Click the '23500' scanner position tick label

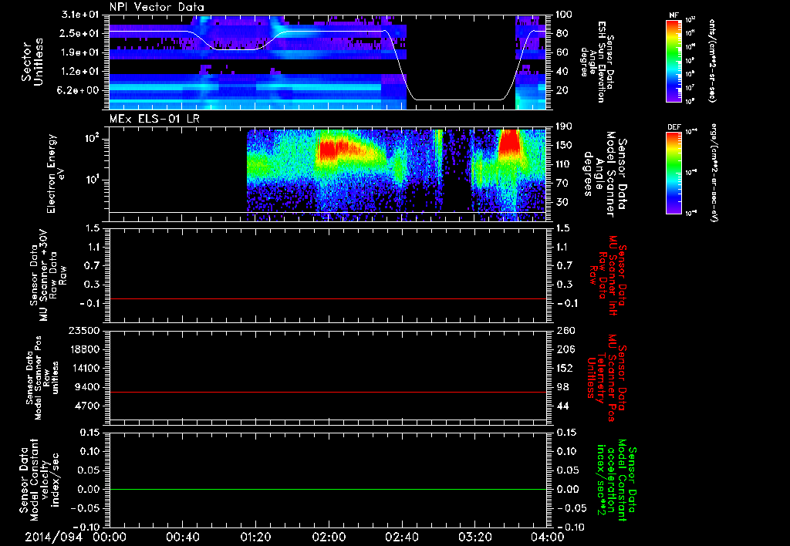(x=85, y=331)
